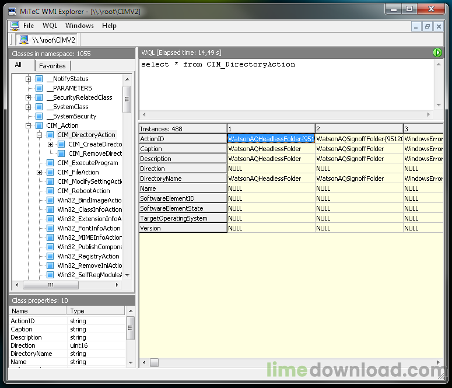This screenshot has width=452, height=388.
Task: Click the blue class icon beside __NotifyStatus
Action: pos(39,79)
